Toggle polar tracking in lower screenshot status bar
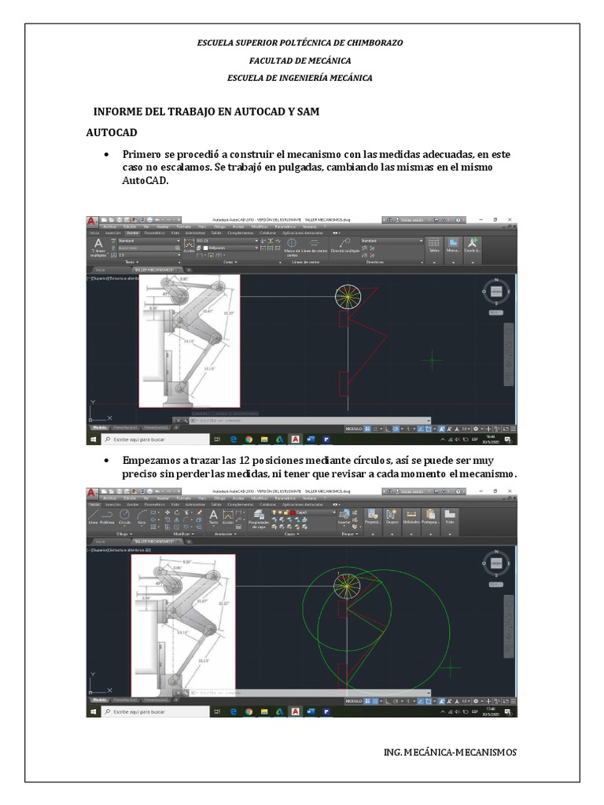The height and width of the screenshot is (805, 604). pyautogui.click(x=396, y=700)
